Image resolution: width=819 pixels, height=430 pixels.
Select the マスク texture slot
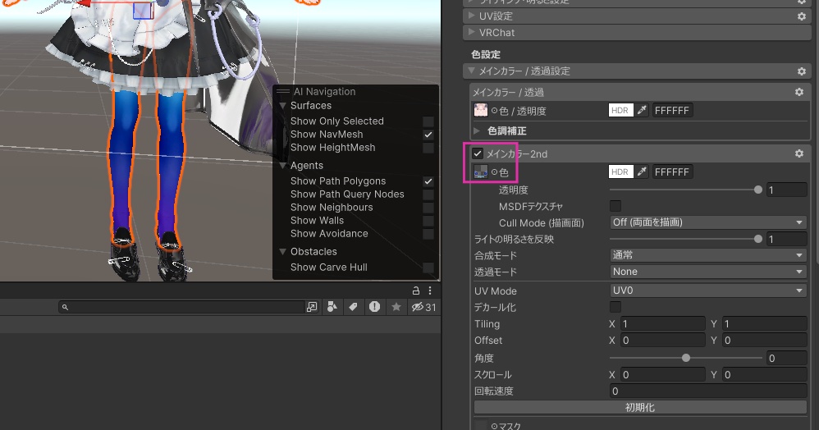[481, 425]
